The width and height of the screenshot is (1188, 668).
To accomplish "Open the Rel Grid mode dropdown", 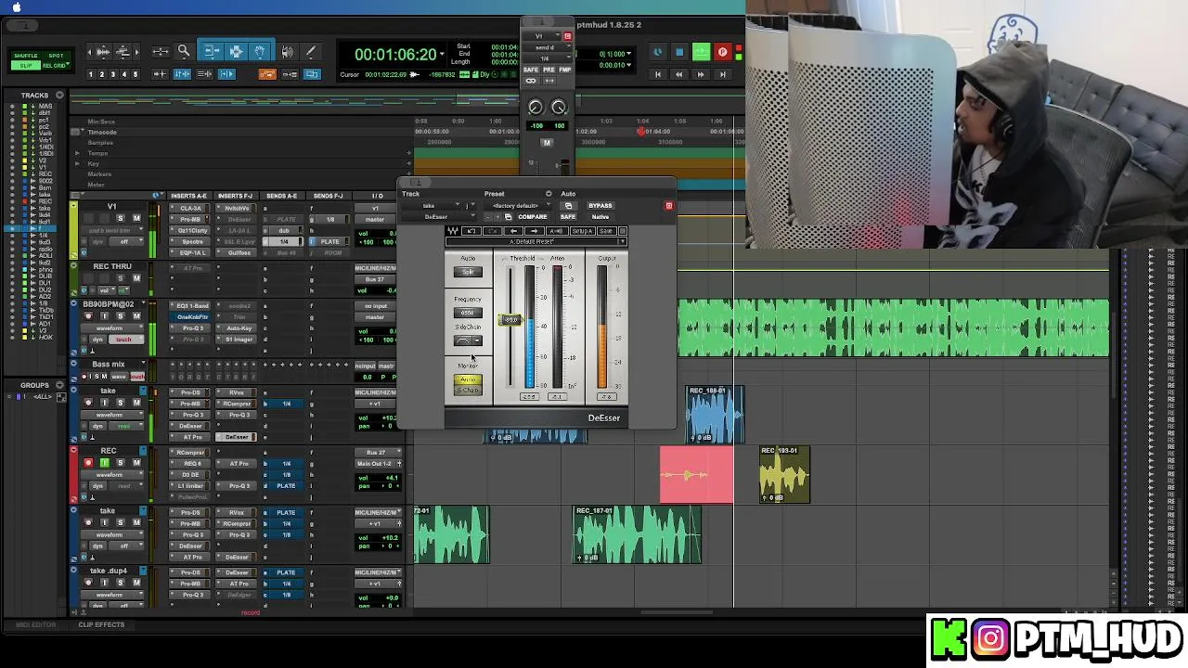I will click(x=54, y=65).
